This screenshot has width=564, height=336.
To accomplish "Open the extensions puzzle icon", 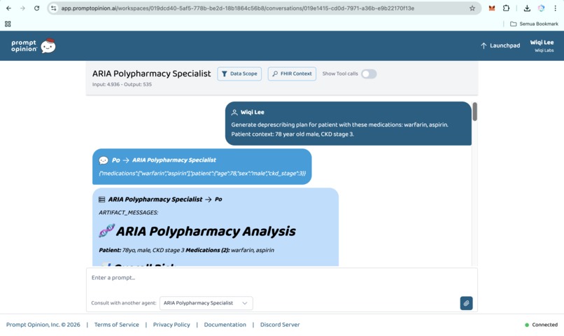I will (506, 8).
